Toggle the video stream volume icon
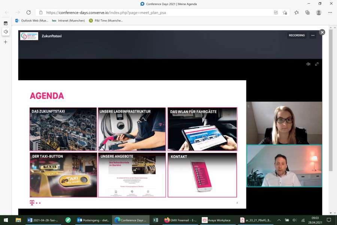This screenshot has width=337, height=225. (x=308, y=64)
